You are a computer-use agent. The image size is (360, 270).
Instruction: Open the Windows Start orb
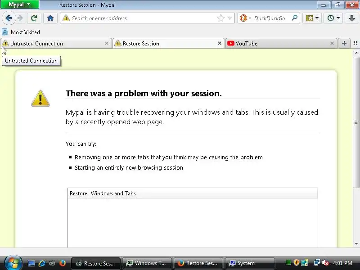(x=13, y=263)
